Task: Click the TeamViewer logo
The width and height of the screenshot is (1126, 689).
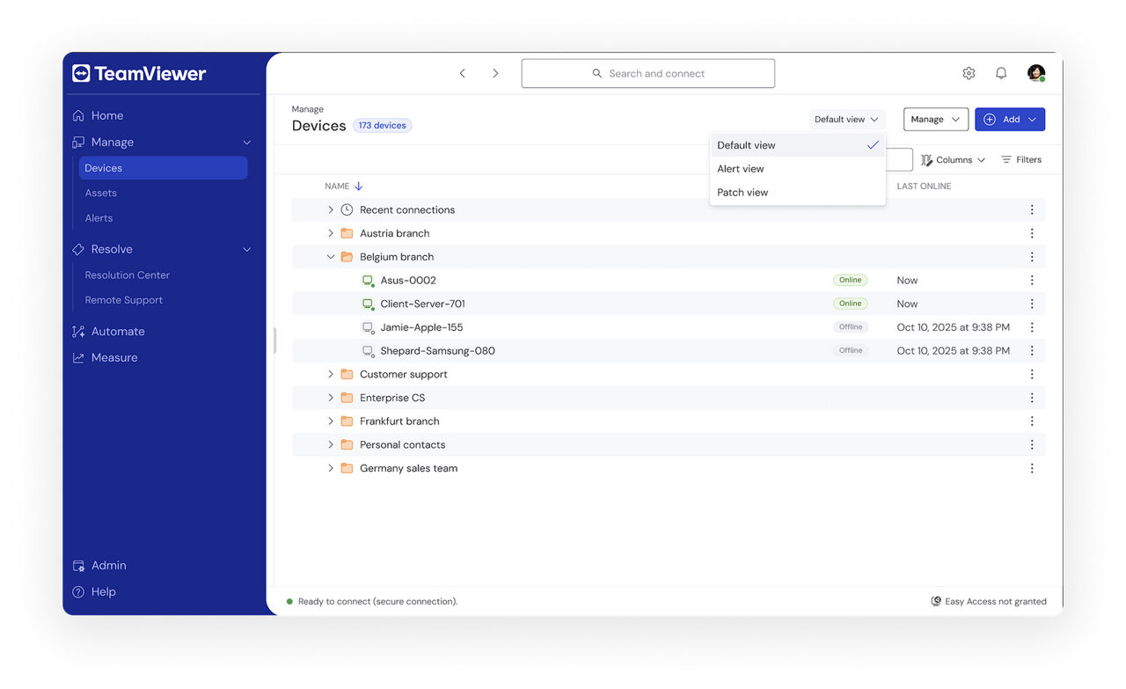Action: point(139,74)
